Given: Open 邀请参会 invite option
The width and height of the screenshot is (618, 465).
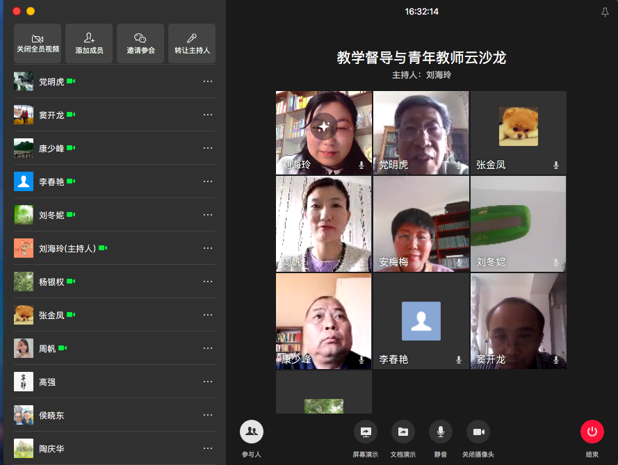Looking at the screenshot, I should (x=140, y=44).
